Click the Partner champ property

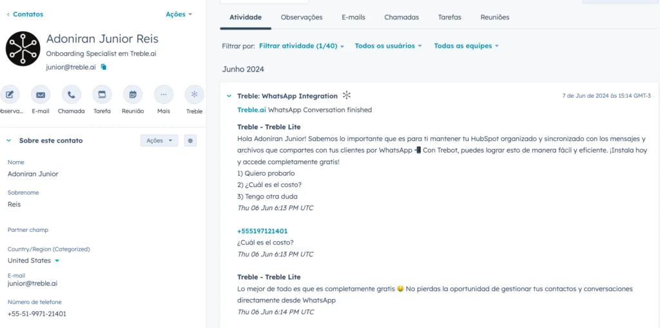(28, 230)
